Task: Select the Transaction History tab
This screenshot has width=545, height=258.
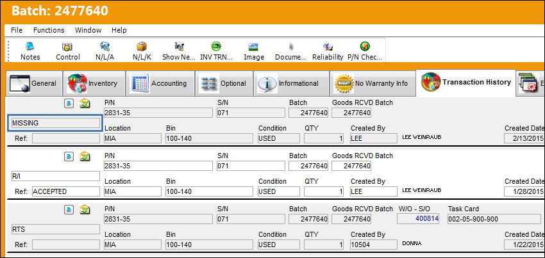Action: (x=465, y=83)
